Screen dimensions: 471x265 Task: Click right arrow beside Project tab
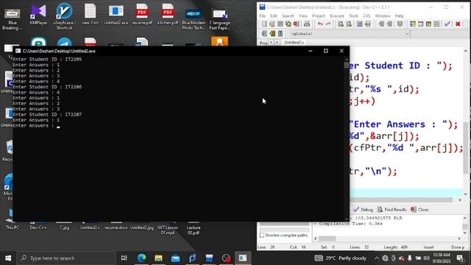(277, 43)
